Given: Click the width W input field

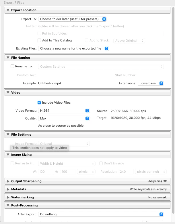Looking at the screenshot, I should pyautogui.click(x=46, y=172).
